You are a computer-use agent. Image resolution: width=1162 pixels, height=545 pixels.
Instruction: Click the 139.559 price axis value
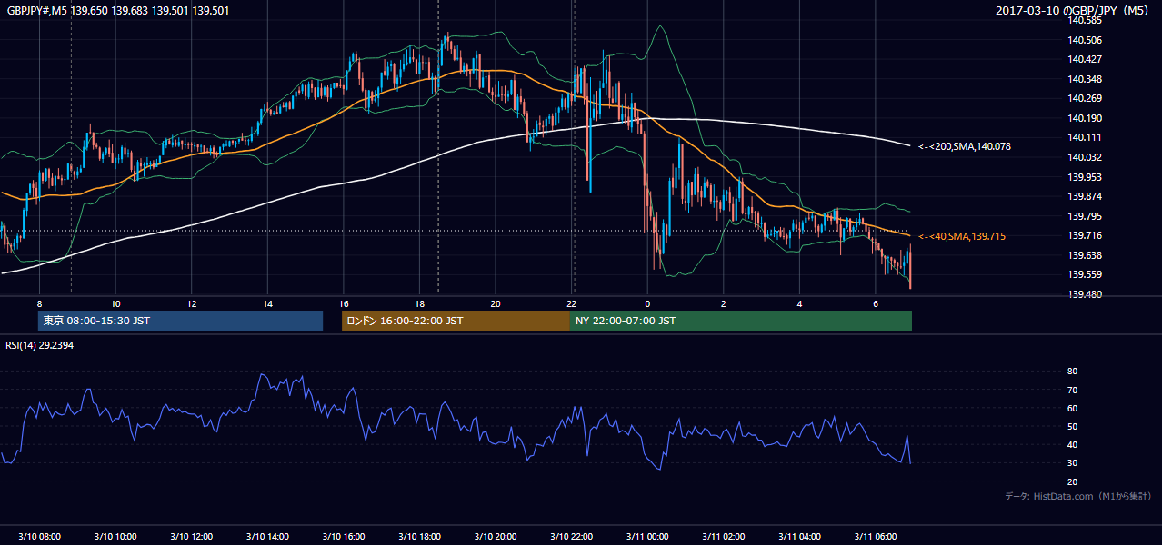pyautogui.click(x=1086, y=274)
